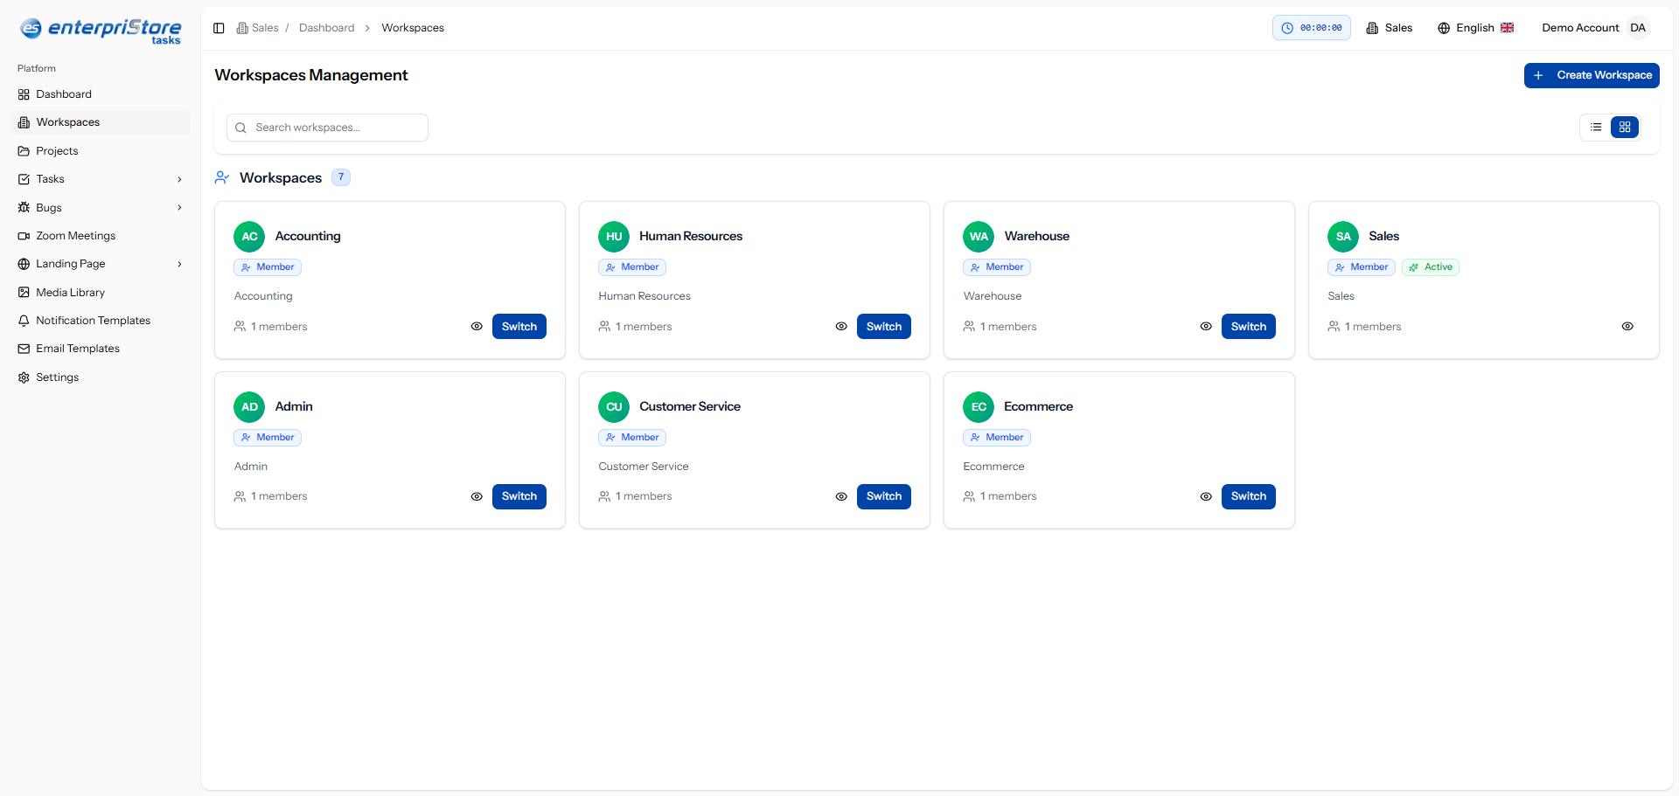
Task: View Sales workspace via eye icon
Action: (x=1627, y=327)
